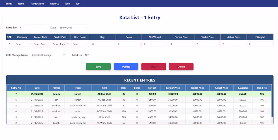Click the red Delete button

181,67
